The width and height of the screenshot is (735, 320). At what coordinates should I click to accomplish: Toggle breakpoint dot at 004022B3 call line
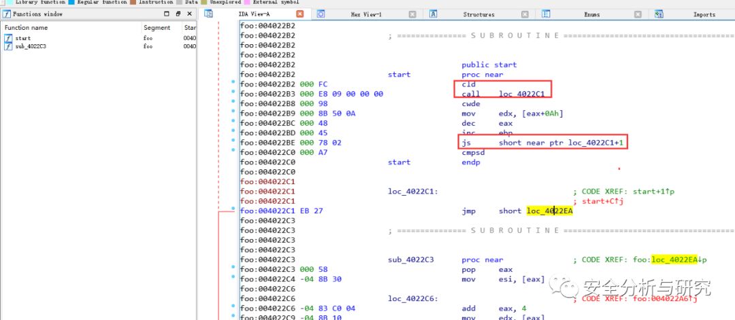coord(233,92)
